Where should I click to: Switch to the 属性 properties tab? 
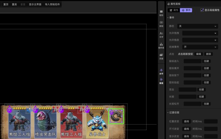174,10
